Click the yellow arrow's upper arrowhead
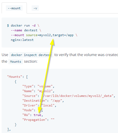The image size is (118, 133). point(52,42)
